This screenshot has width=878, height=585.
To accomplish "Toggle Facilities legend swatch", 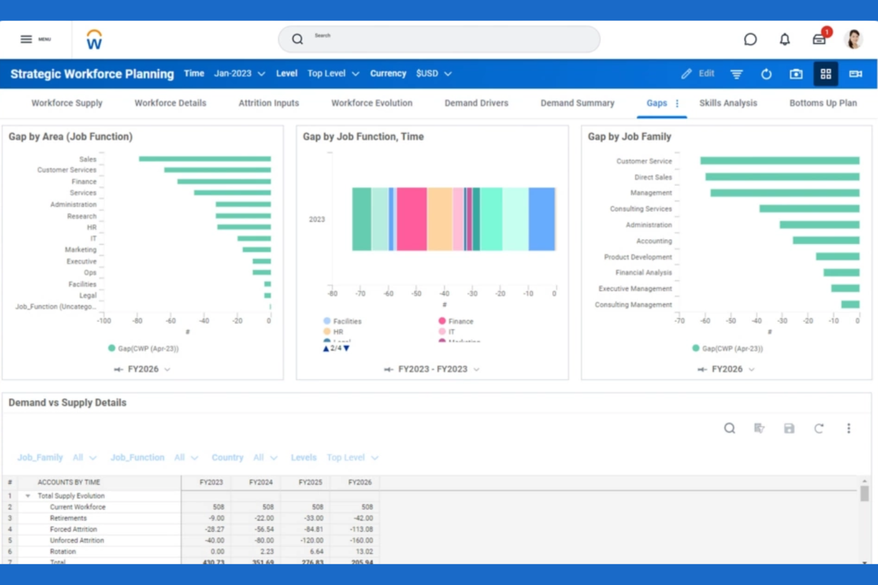I will (327, 321).
